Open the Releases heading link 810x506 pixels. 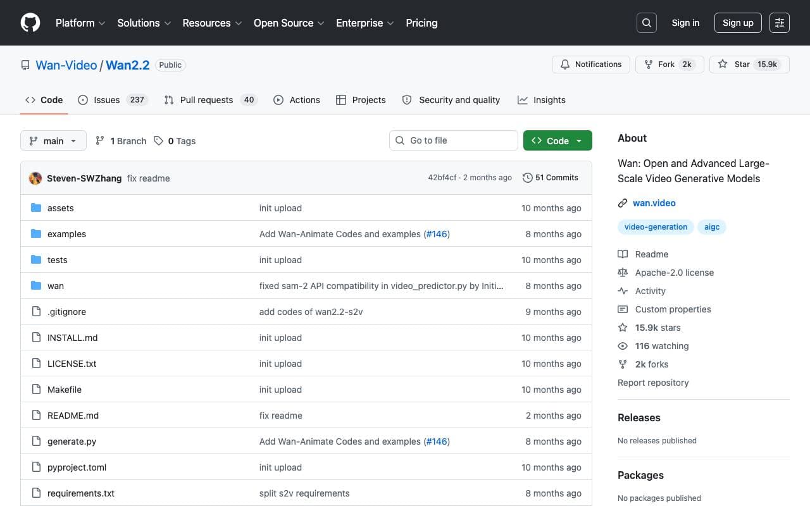(639, 417)
